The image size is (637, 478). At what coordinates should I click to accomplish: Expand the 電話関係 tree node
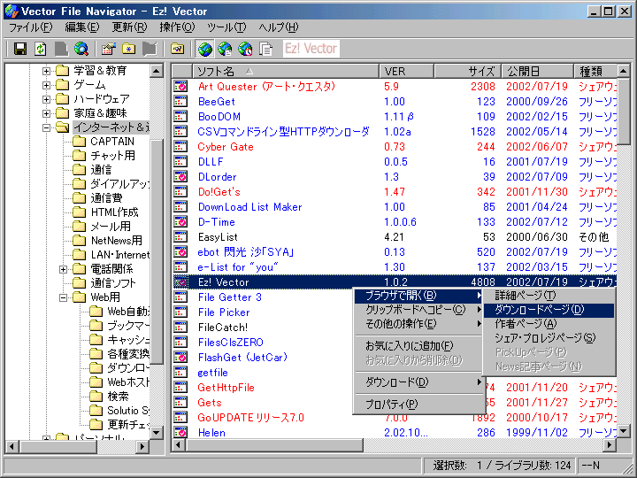tap(63, 269)
